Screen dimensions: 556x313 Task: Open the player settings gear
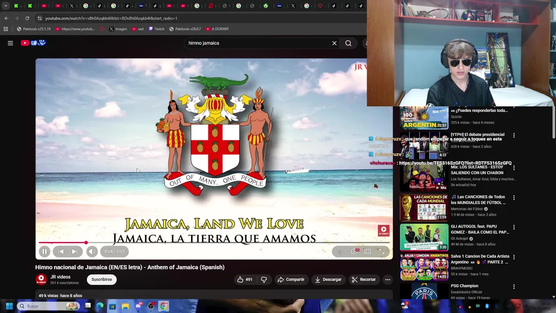(x=354, y=251)
